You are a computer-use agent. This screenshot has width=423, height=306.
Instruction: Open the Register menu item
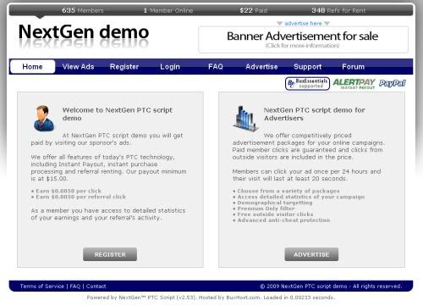pyautogui.click(x=124, y=67)
